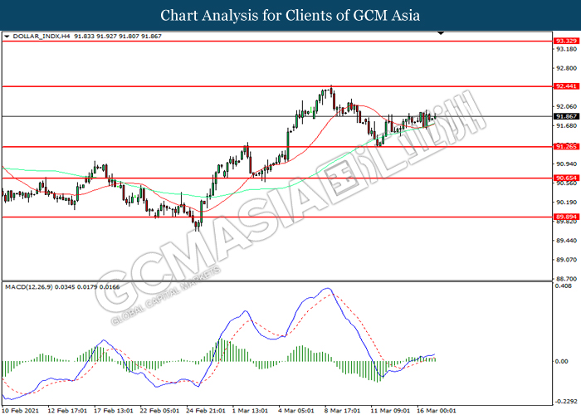Click the 10 Feb 2021 date label

tap(20, 411)
